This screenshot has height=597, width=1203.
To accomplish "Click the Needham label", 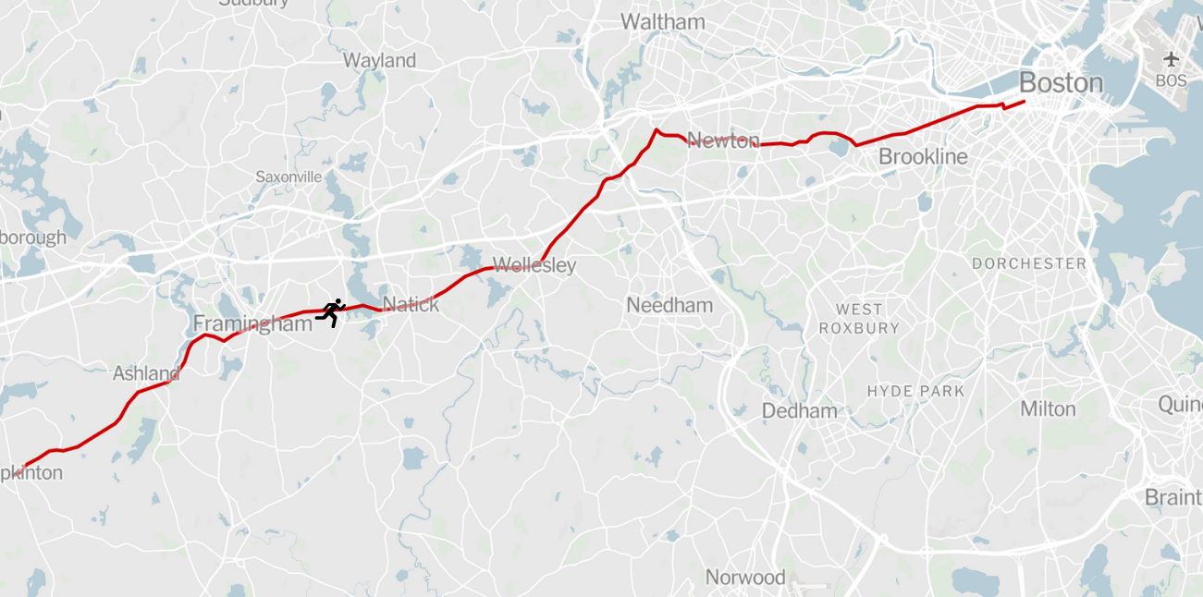I will (669, 305).
